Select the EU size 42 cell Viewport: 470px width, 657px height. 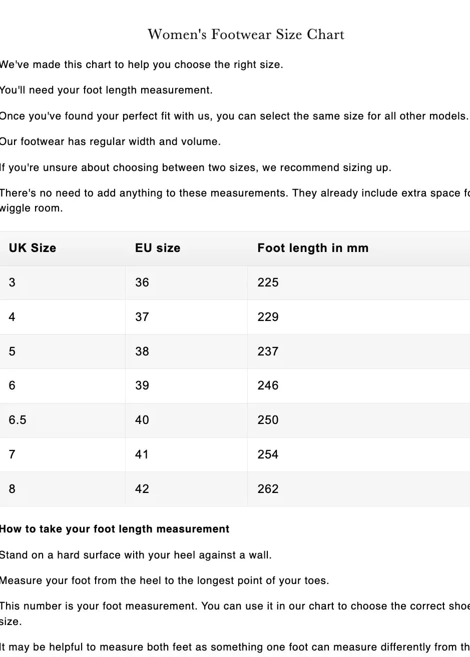(x=142, y=489)
